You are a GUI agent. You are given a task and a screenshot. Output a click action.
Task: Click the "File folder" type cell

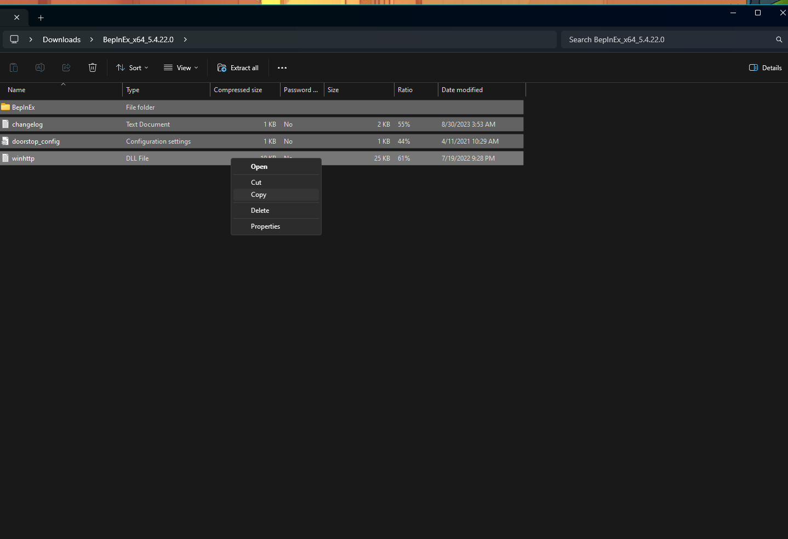pos(140,107)
